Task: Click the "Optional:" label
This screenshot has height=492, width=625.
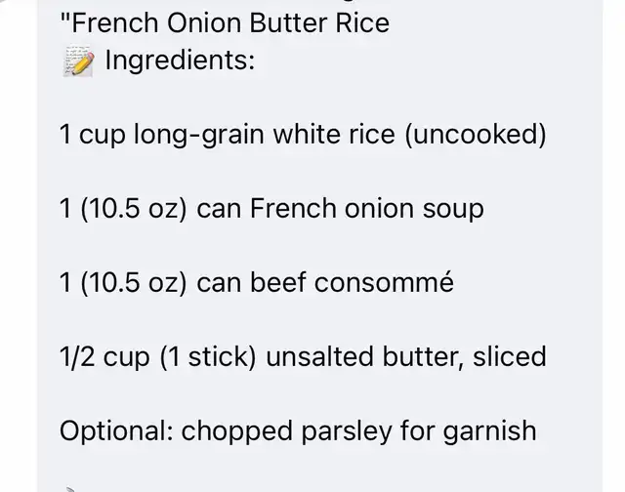Action: point(116,430)
